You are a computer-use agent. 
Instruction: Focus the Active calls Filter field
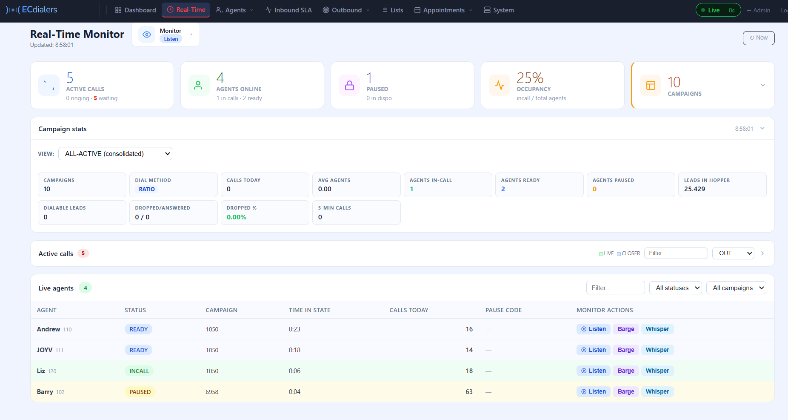click(676, 253)
